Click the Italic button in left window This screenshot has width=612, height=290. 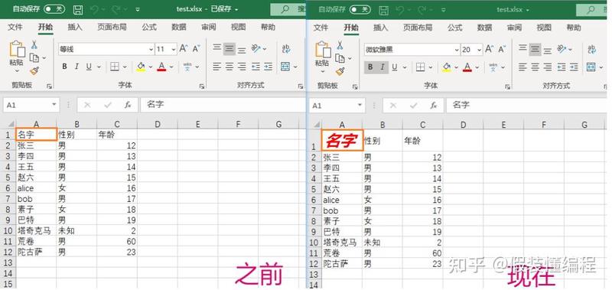tap(76, 67)
